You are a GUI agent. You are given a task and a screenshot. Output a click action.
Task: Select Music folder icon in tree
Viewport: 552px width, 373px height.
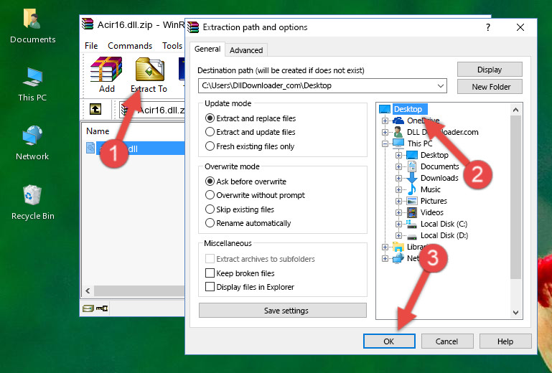412,189
